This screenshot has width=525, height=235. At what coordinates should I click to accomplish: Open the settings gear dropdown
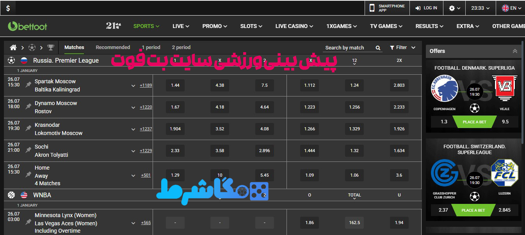coord(455,8)
